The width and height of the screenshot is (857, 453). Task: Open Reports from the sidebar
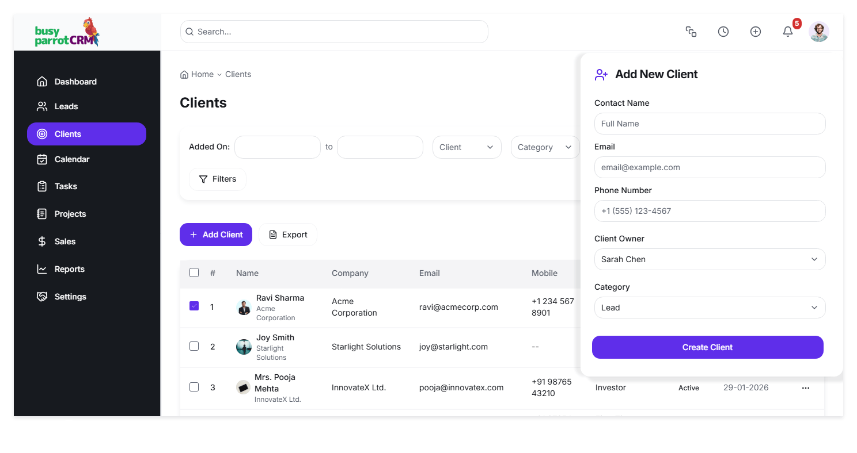point(69,269)
